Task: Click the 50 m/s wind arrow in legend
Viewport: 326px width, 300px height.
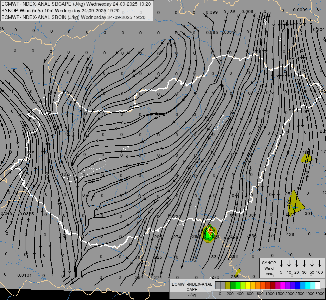Action: [312, 264]
